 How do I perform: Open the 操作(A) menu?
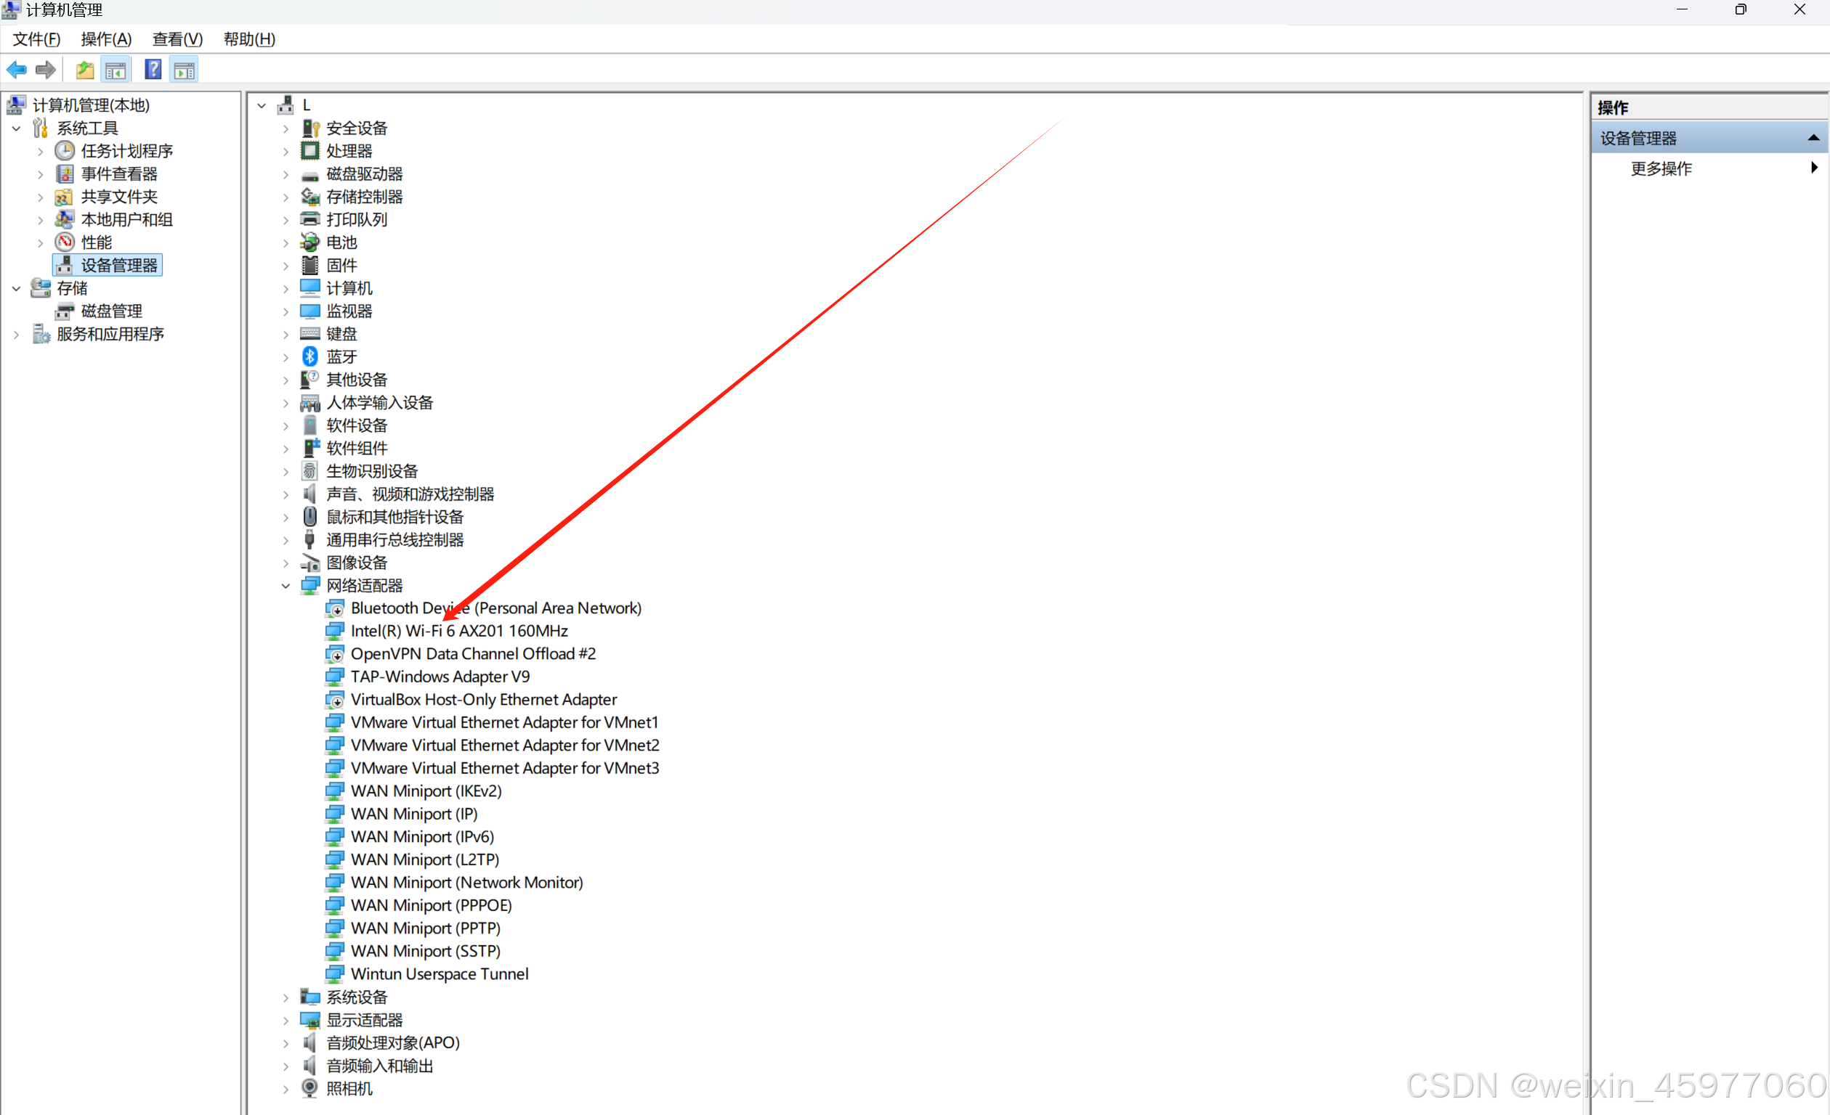tap(106, 39)
